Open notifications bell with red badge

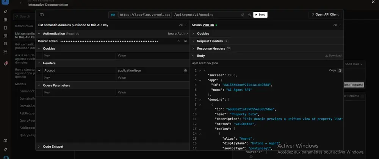(6, 64)
